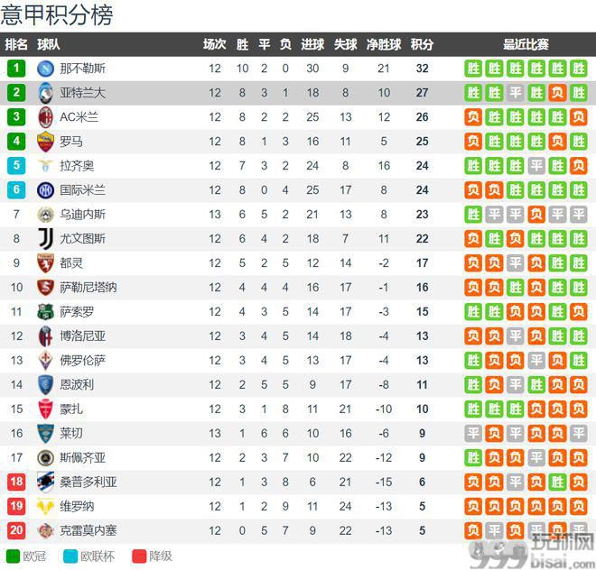Click the AC Milan club crest
Viewport: 596px width, 570px height.
coord(46,117)
